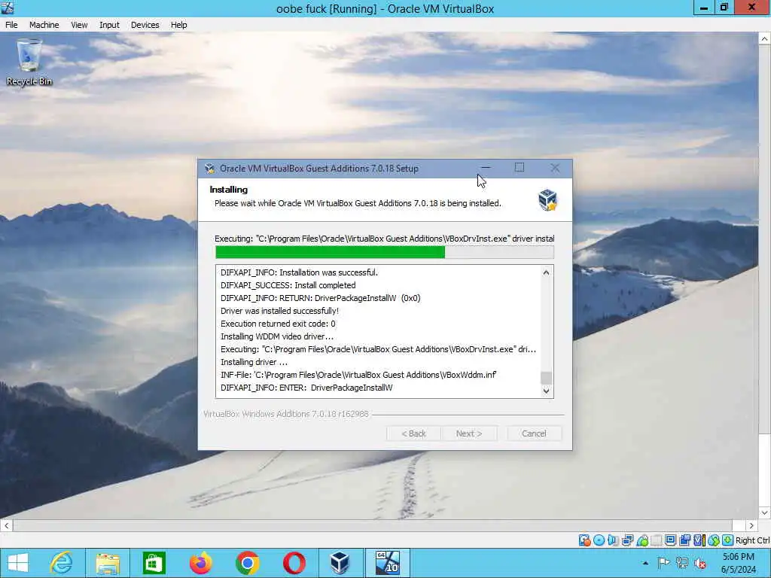The image size is (771, 578).
Task: Select log line 'DIFXAPI_INFO: Installation was successful.'
Action: [x=299, y=272]
